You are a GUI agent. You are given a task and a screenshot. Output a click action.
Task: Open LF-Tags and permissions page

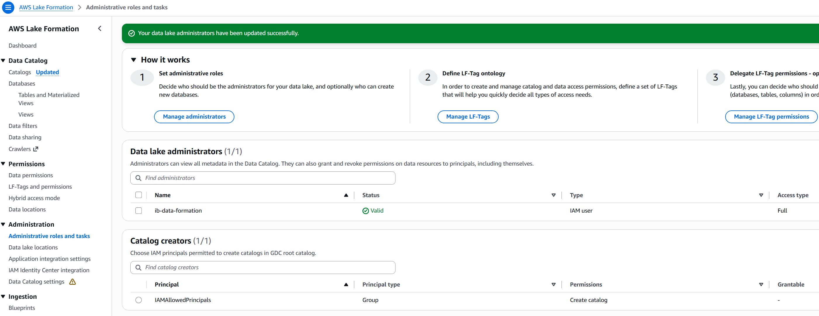click(x=40, y=187)
